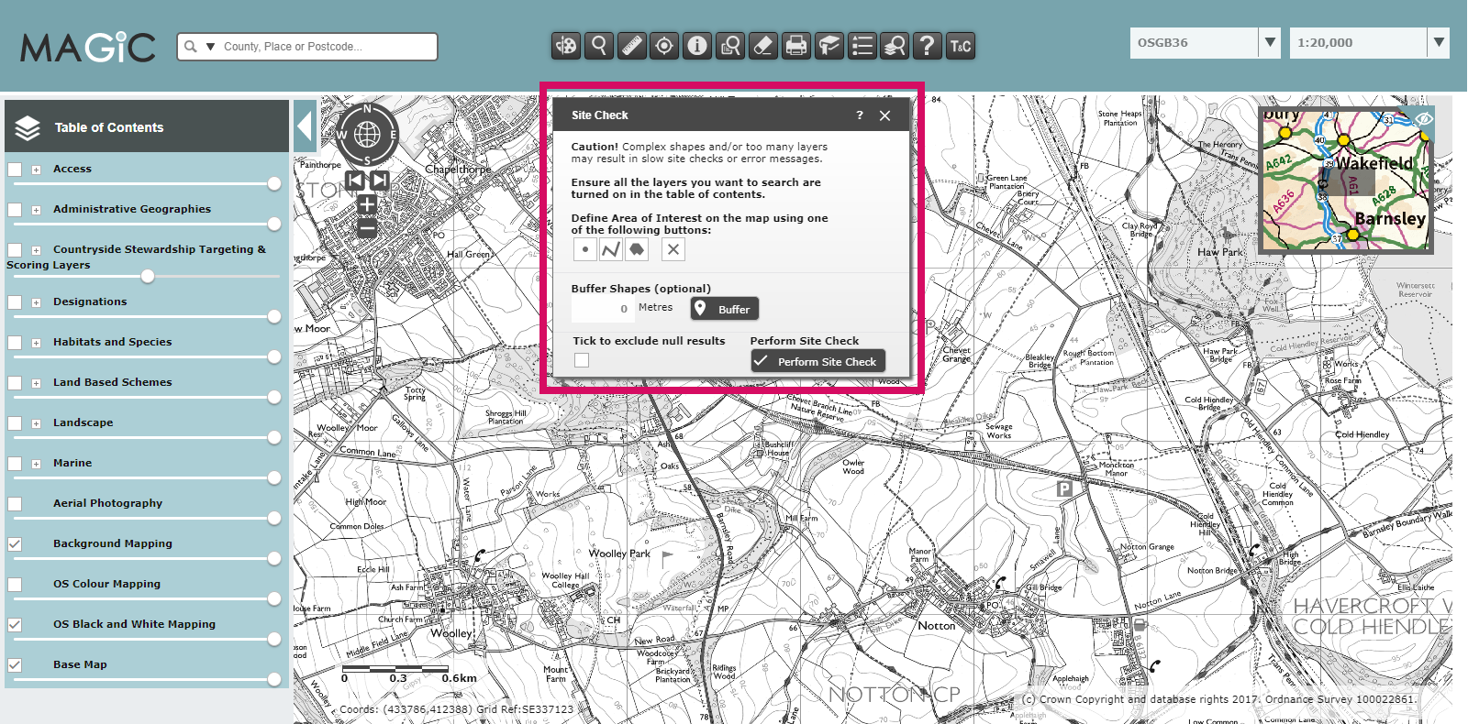The image size is (1468, 724).
Task: Click the County, Place or Postcode search field
Action: click(x=326, y=47)
